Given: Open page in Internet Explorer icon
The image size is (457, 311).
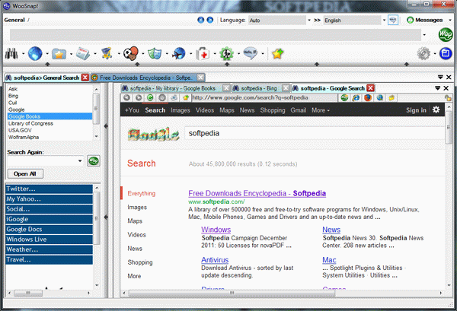Looking at the screenshot, I should click(x=356, y=98).
